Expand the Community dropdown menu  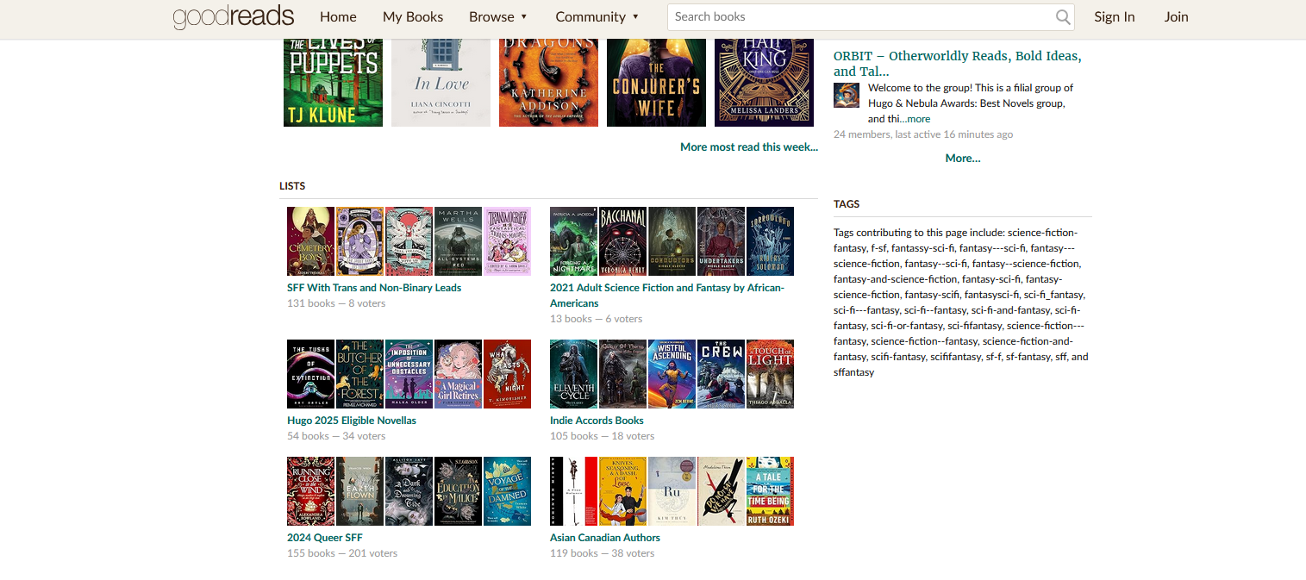(597, 16)
